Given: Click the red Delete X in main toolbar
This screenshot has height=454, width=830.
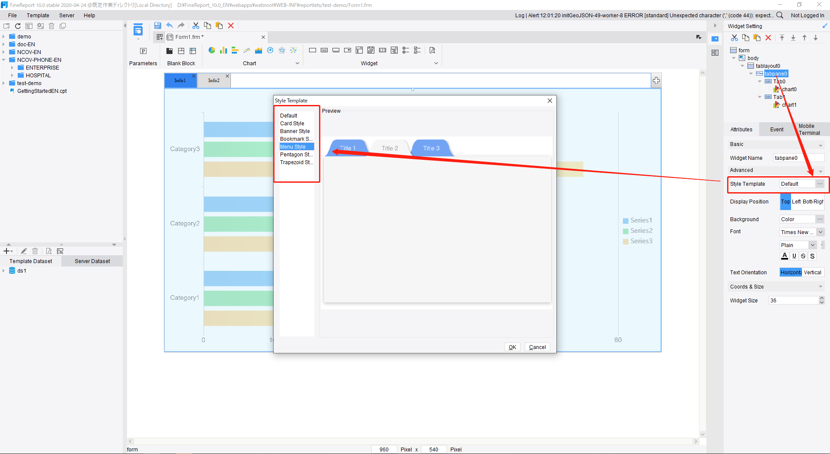Looking at the screenshot, I should coord(231,25).
